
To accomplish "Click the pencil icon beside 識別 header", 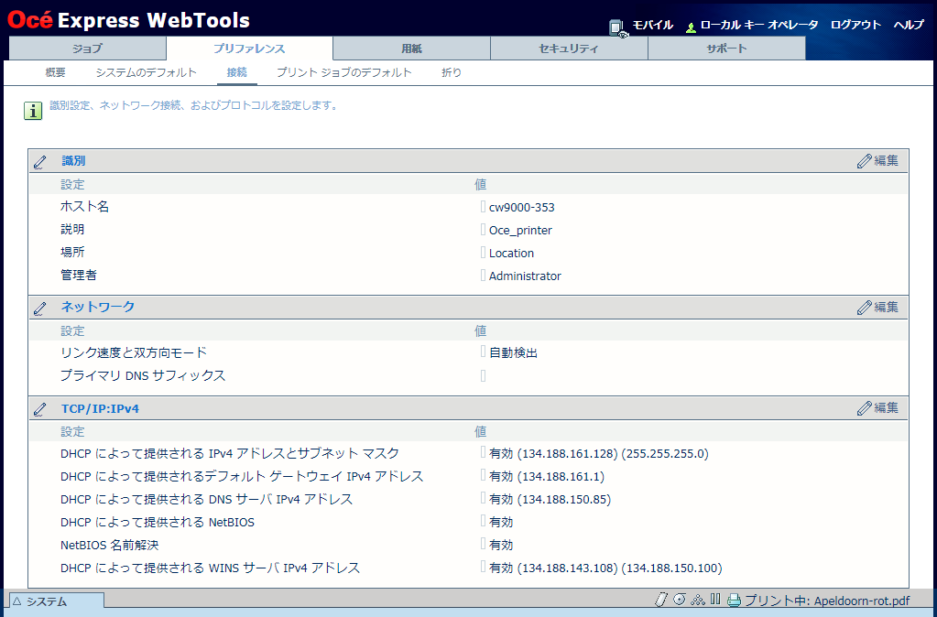I will [x=39, y=162].
